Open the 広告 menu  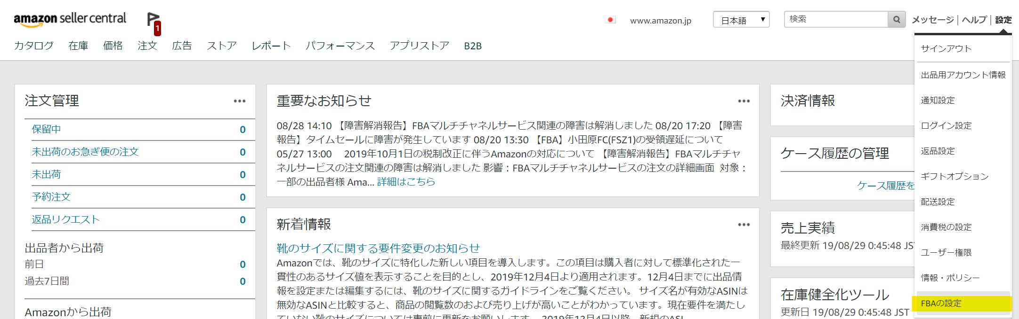[x=182, y=46]
